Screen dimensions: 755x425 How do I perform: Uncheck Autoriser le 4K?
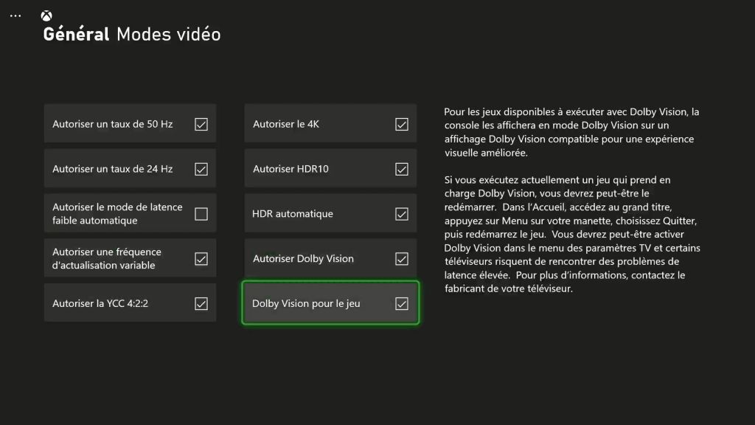tap(402, 124)
